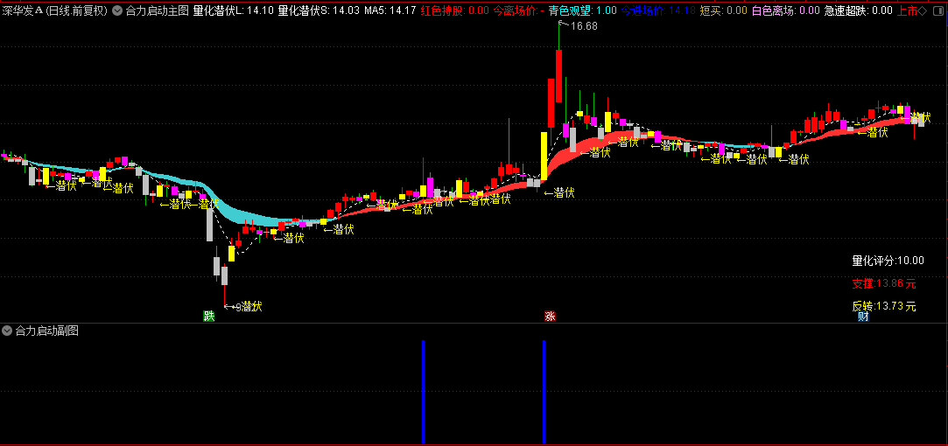This screenshot has width=948, height=446.
Task: Click the 16.68 high price label
Action: point(584,26)
